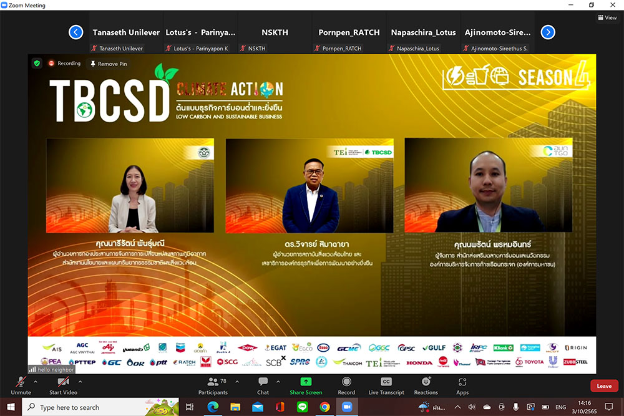This screenshot has width=624, height=416.
Task: Select Tanaseth Unilever participant thumbnail
Action: [x=126, y=32]
